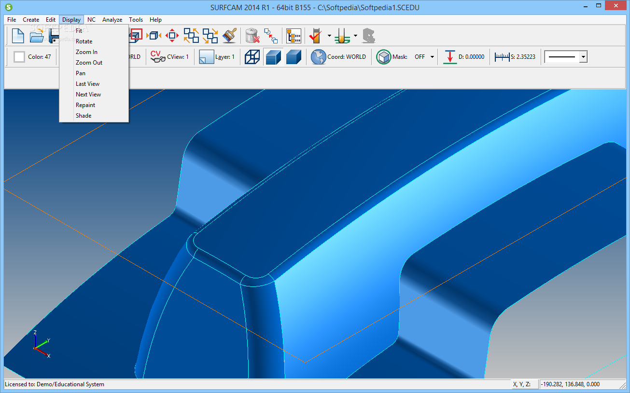Click the cube with orange side arrows
This screenshot has height=393, width=630.
(154, 35)
